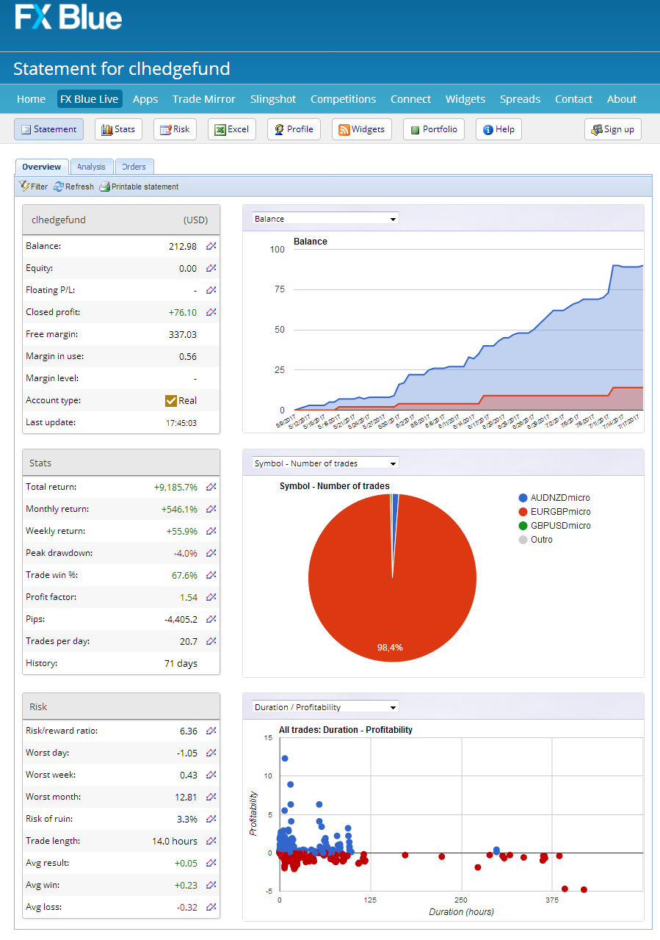
Task: Open the chart icon in the Pips row
Action: [211, 619]
